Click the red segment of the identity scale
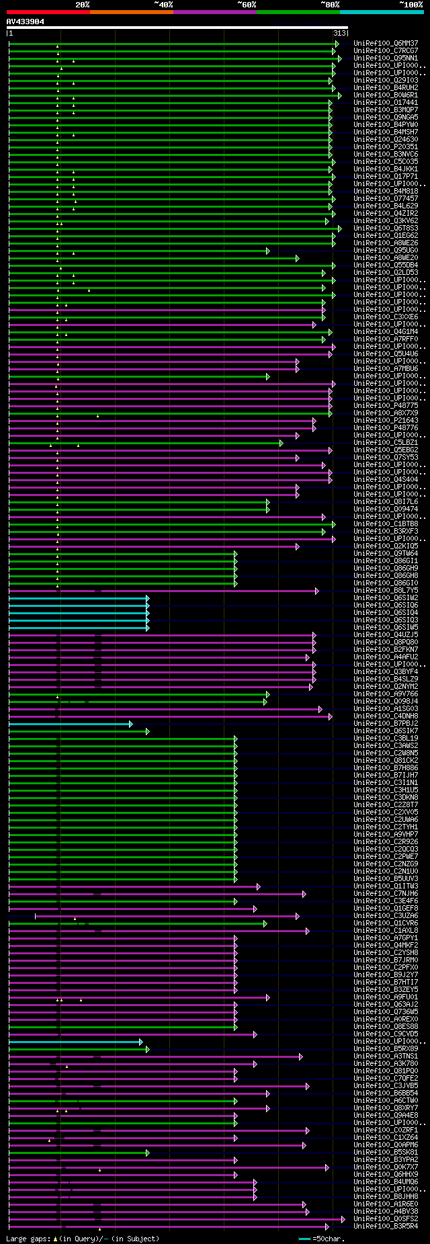The image size is (430, 1244). coord(48,12)
